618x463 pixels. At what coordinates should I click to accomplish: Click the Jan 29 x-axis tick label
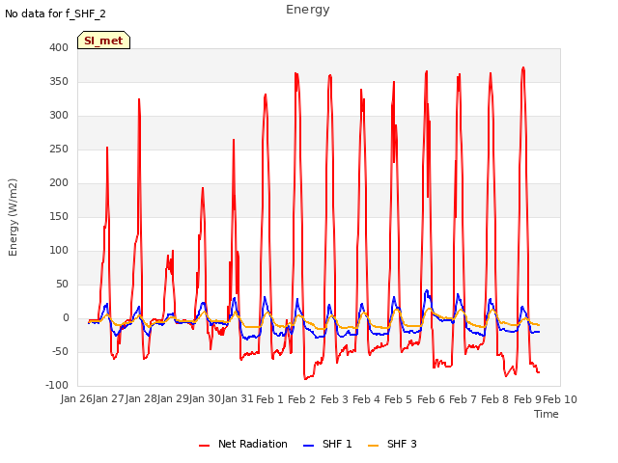[x=173, y=399]
